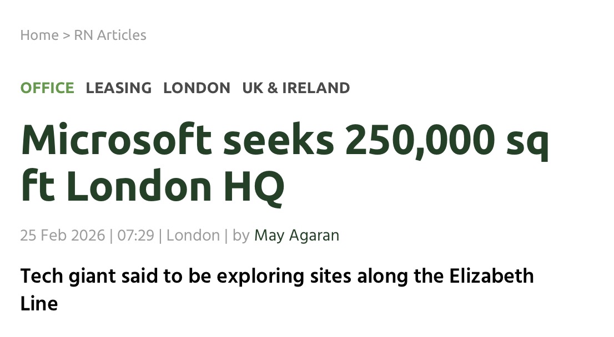Select the UK & IRELAND tag

(x=296, y=88)
